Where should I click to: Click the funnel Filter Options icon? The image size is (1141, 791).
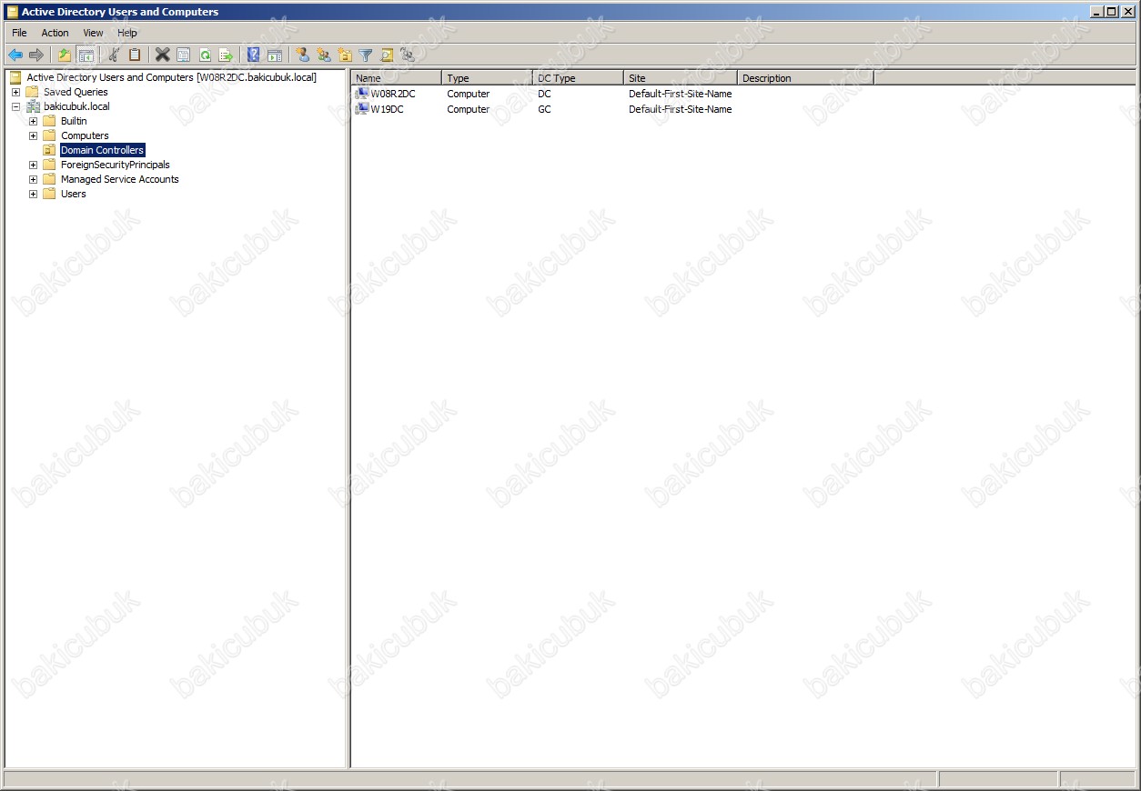click(x=366, y=55)
